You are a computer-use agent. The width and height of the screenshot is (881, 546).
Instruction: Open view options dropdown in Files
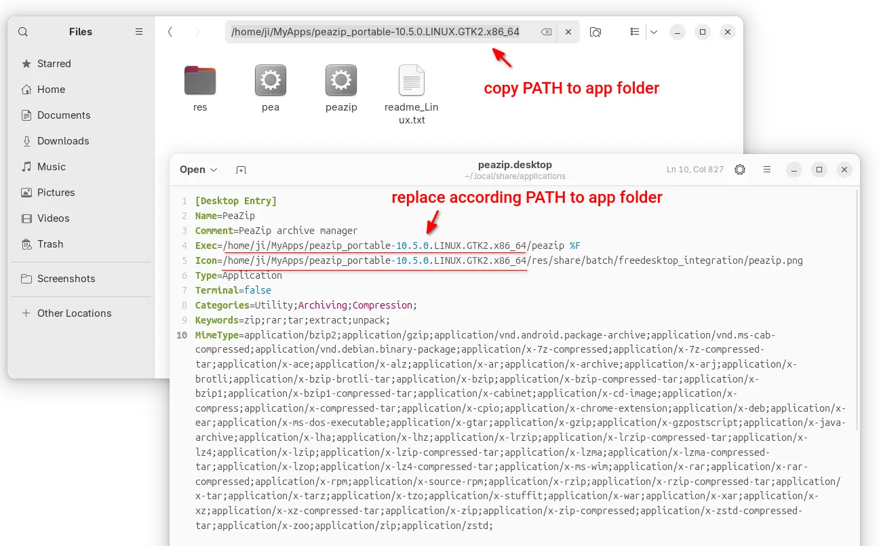(653, 32)
